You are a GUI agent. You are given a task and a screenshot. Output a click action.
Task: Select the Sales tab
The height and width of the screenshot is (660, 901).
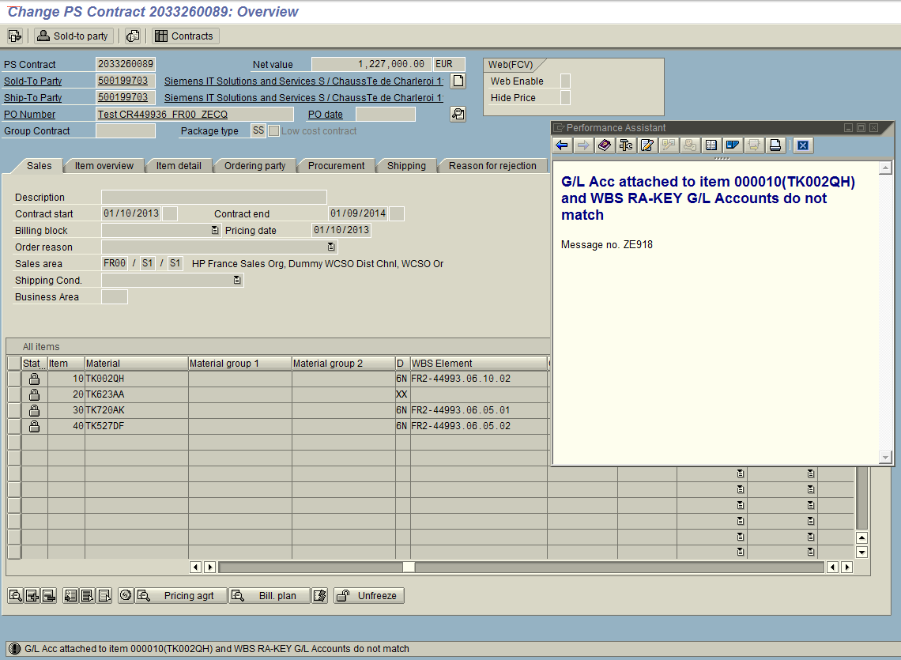(x=39, y=165)
